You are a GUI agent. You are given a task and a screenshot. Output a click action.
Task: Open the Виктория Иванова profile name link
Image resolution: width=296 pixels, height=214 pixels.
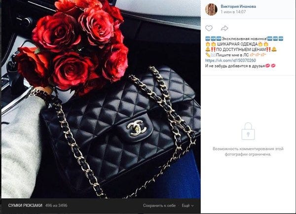pos(238,6)
